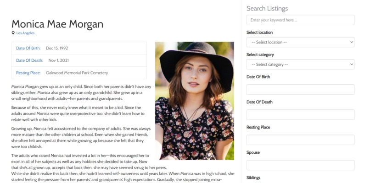The image size is (370, 183).
Task: Click the paragraph starting 'Growing up, Monica felt'
Action: (x=81, y=138)
